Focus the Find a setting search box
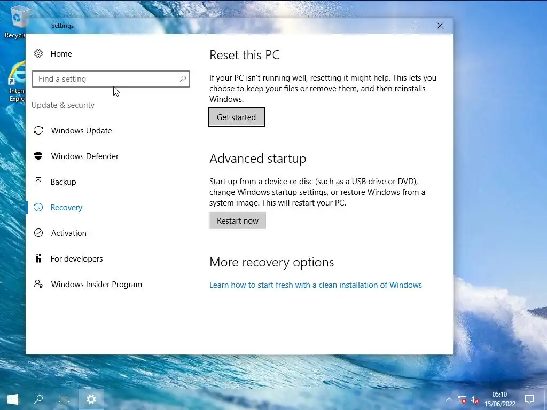This screenshot has height=410, width=547. point(111,79)
